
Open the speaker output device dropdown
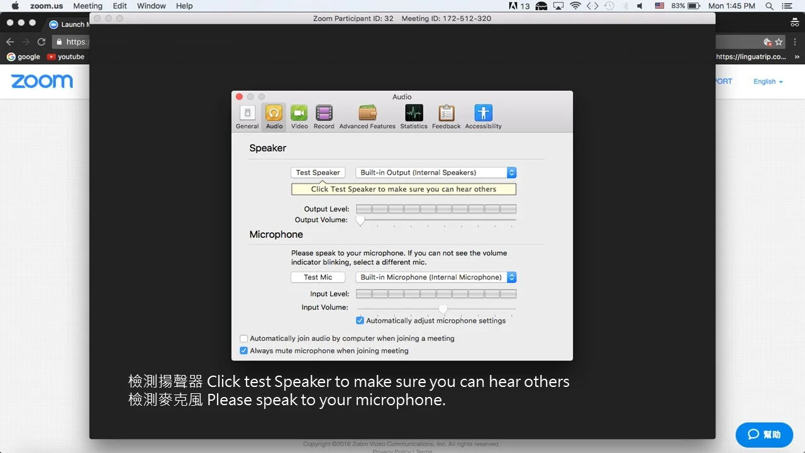(436, 172)
